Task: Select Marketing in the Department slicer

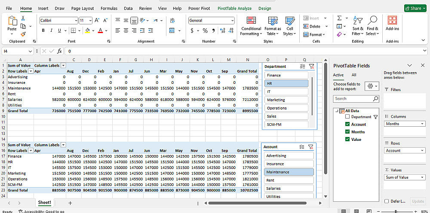Action: click(286, 100)
